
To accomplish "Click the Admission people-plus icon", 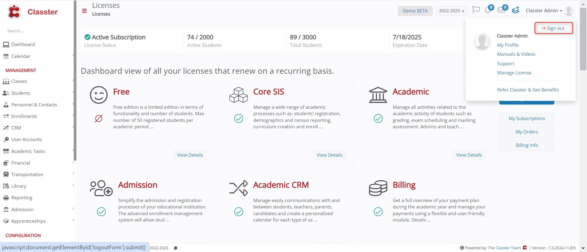I will point(101,188).
